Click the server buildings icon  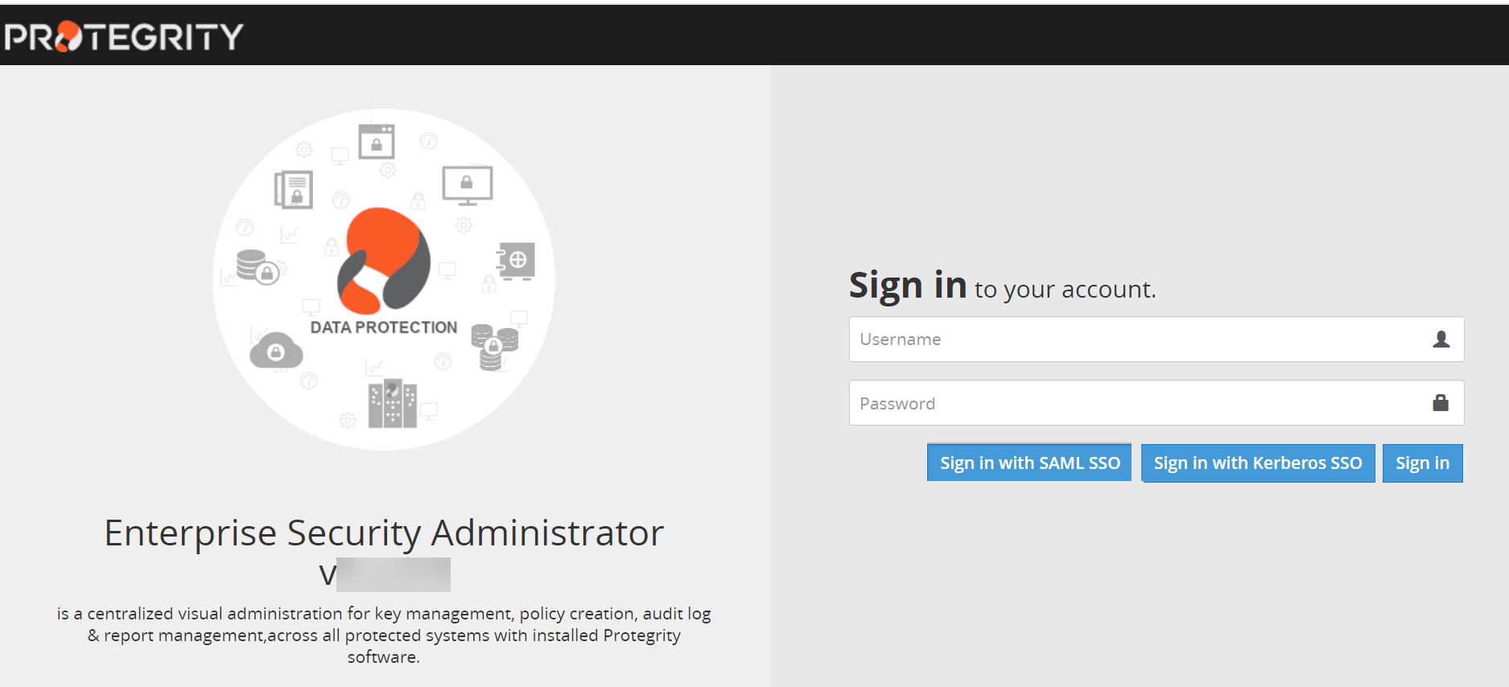392,403
